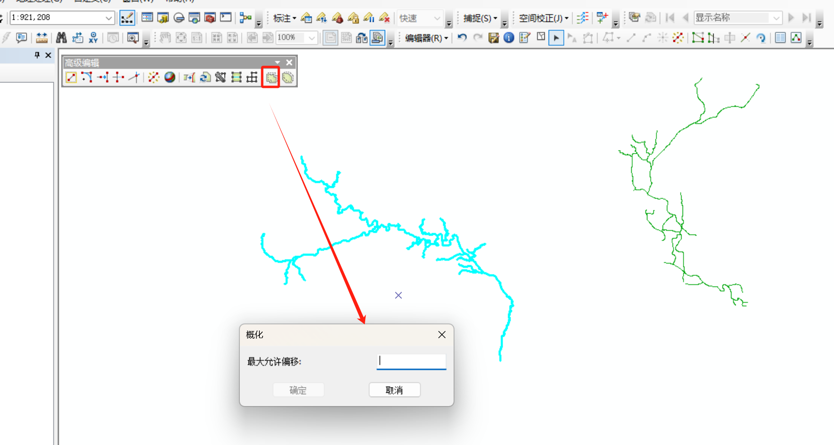This screenshot has width=834, height=445.
Task: Click the Explode Multipart Feature tool
Action: [x=153, y=77]
